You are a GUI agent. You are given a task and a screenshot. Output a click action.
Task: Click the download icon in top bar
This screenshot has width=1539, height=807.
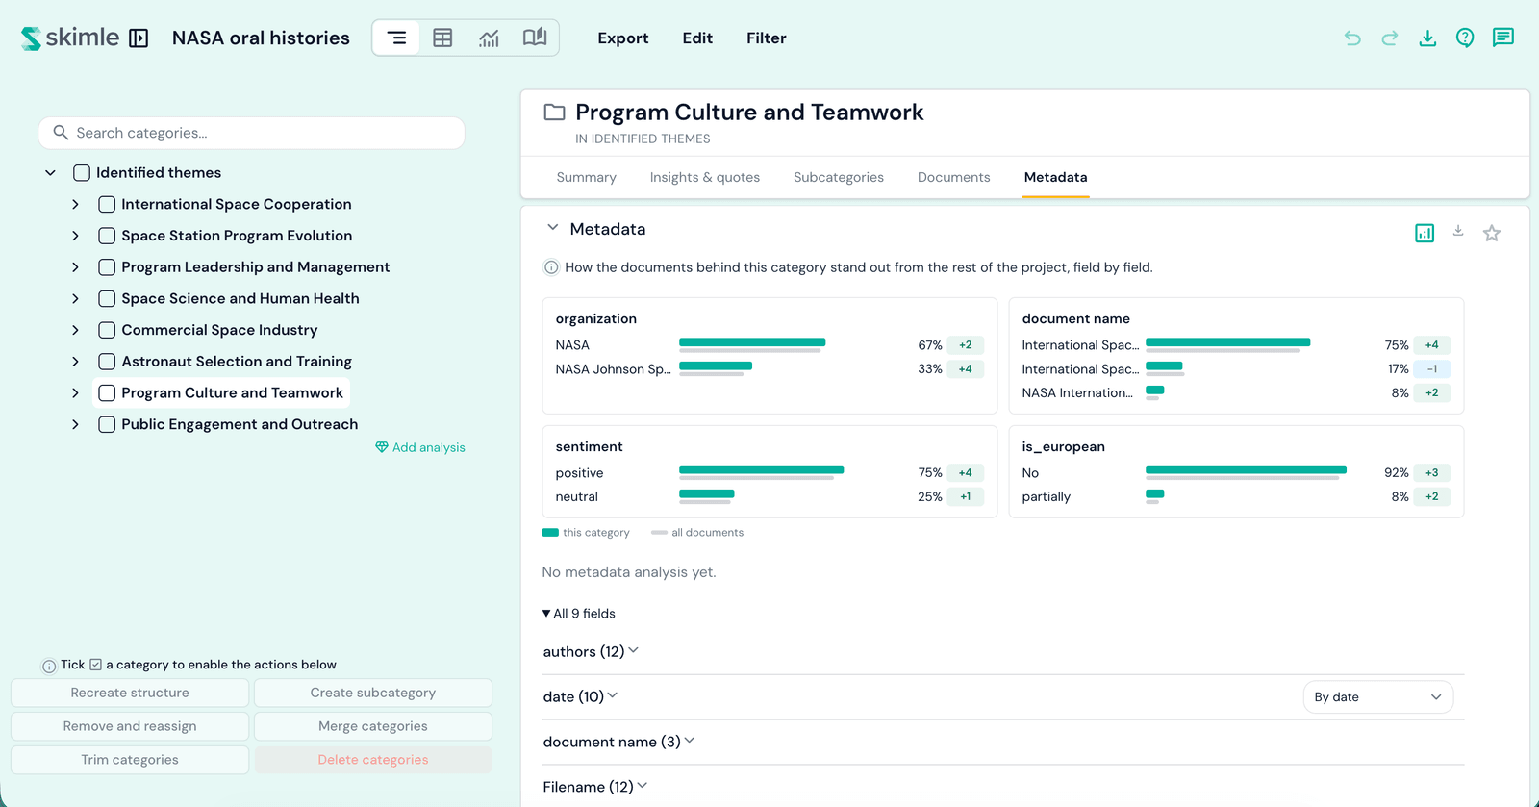(1427, 38)
